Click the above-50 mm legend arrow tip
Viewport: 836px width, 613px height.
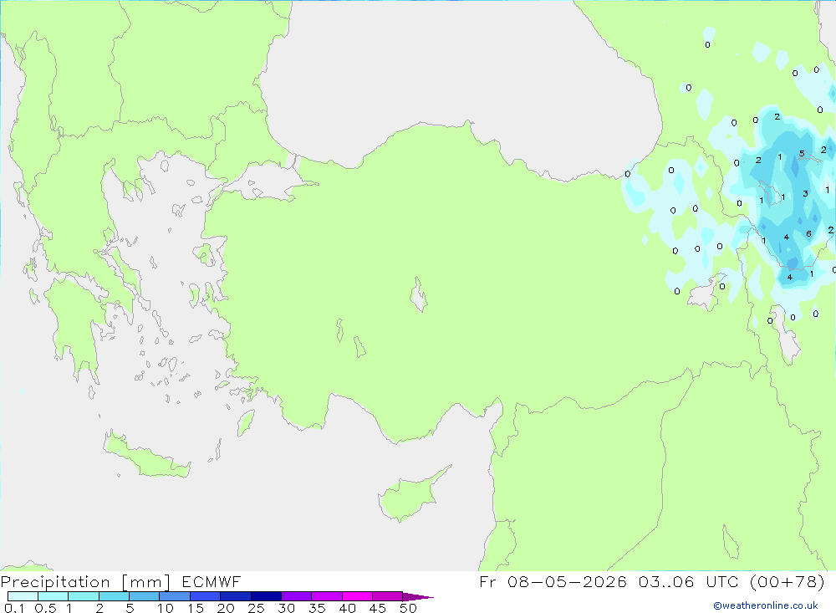tap(417, 597)
